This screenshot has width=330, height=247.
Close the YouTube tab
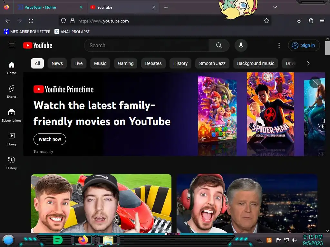154,7
